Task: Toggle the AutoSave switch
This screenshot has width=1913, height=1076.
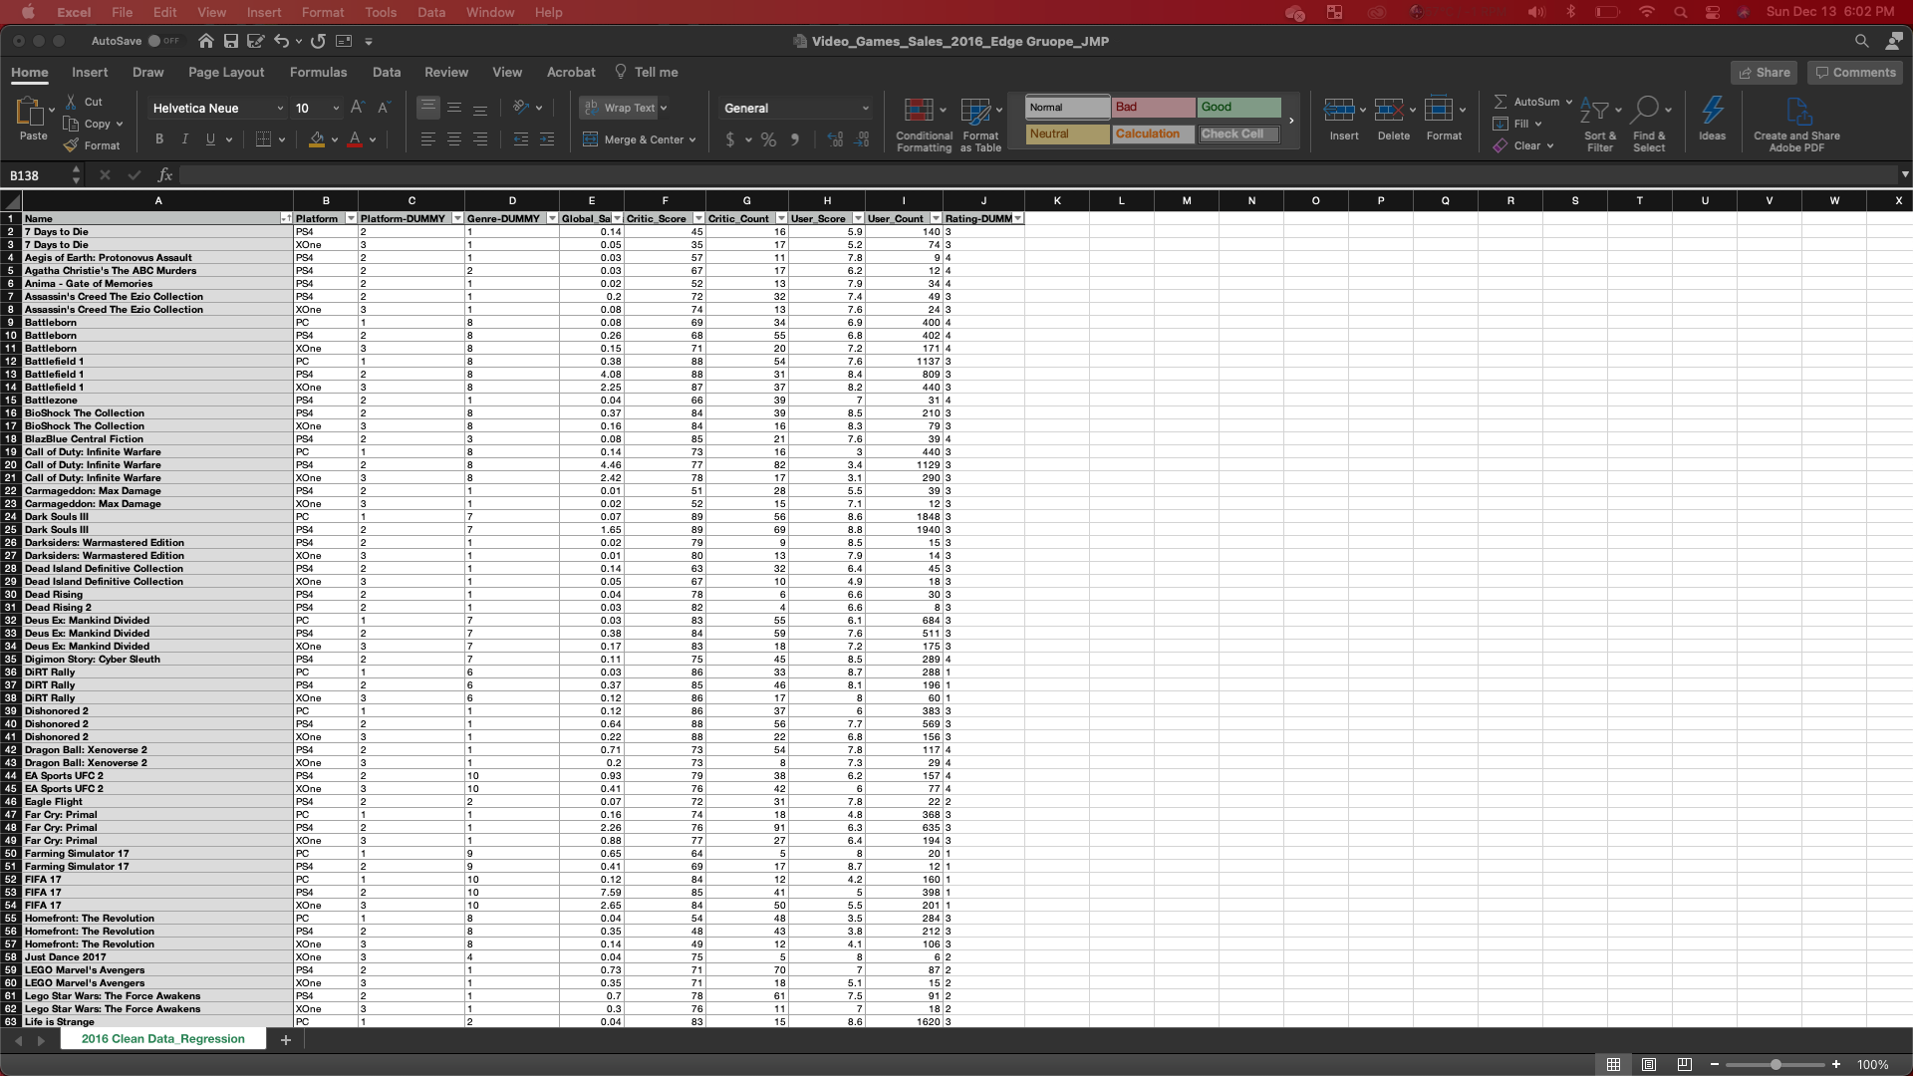Action: (163, 41)
